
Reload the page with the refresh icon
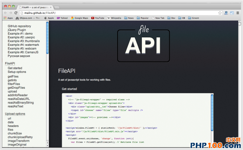point(16,13)
